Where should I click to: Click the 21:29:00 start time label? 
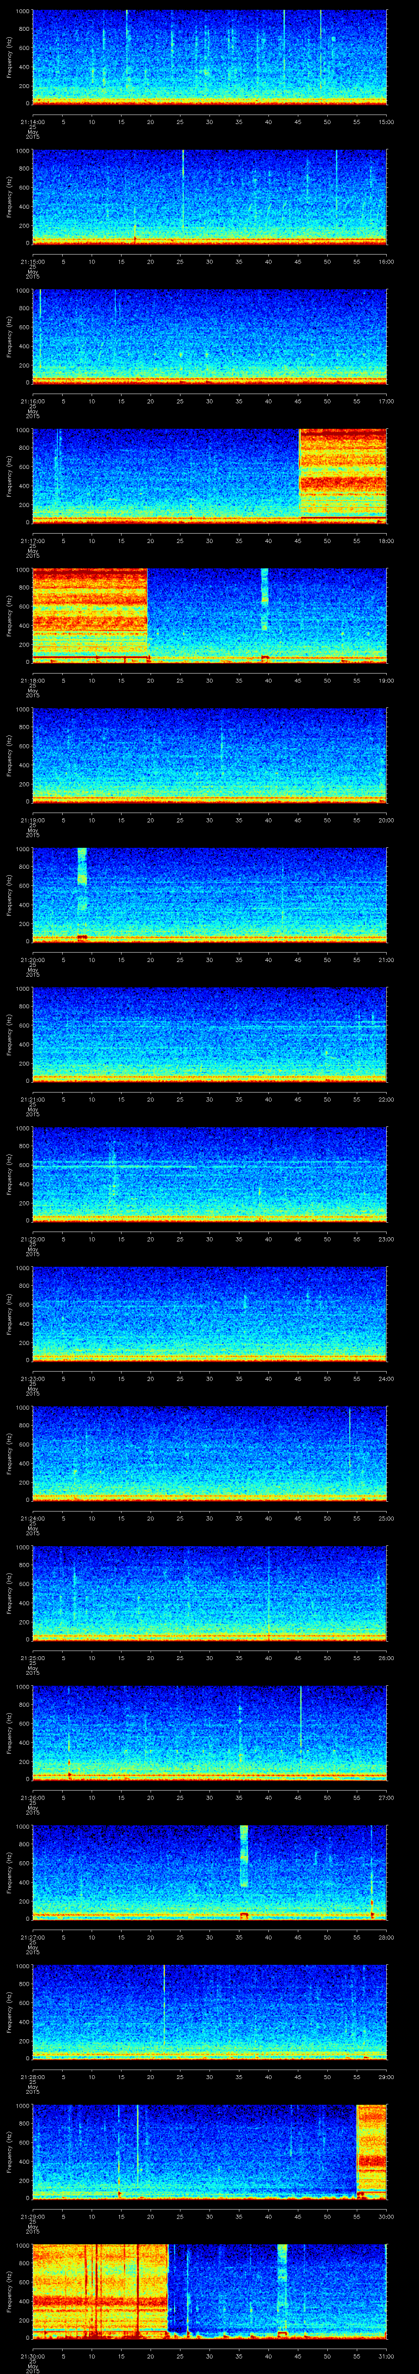click(32, 2216)
